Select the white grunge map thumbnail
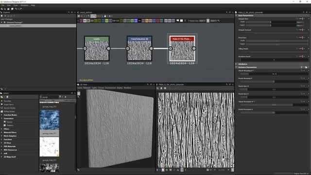Image resolution: width=311 pixels, height=175 pixels. (x=49, y=147)
